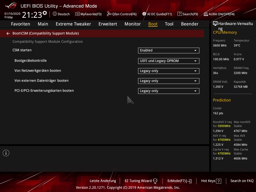Viewport: 256px width, 192px height.
Task: Go back using the left arrow icon
Action: pyautogui.click(x=8, y=33)
